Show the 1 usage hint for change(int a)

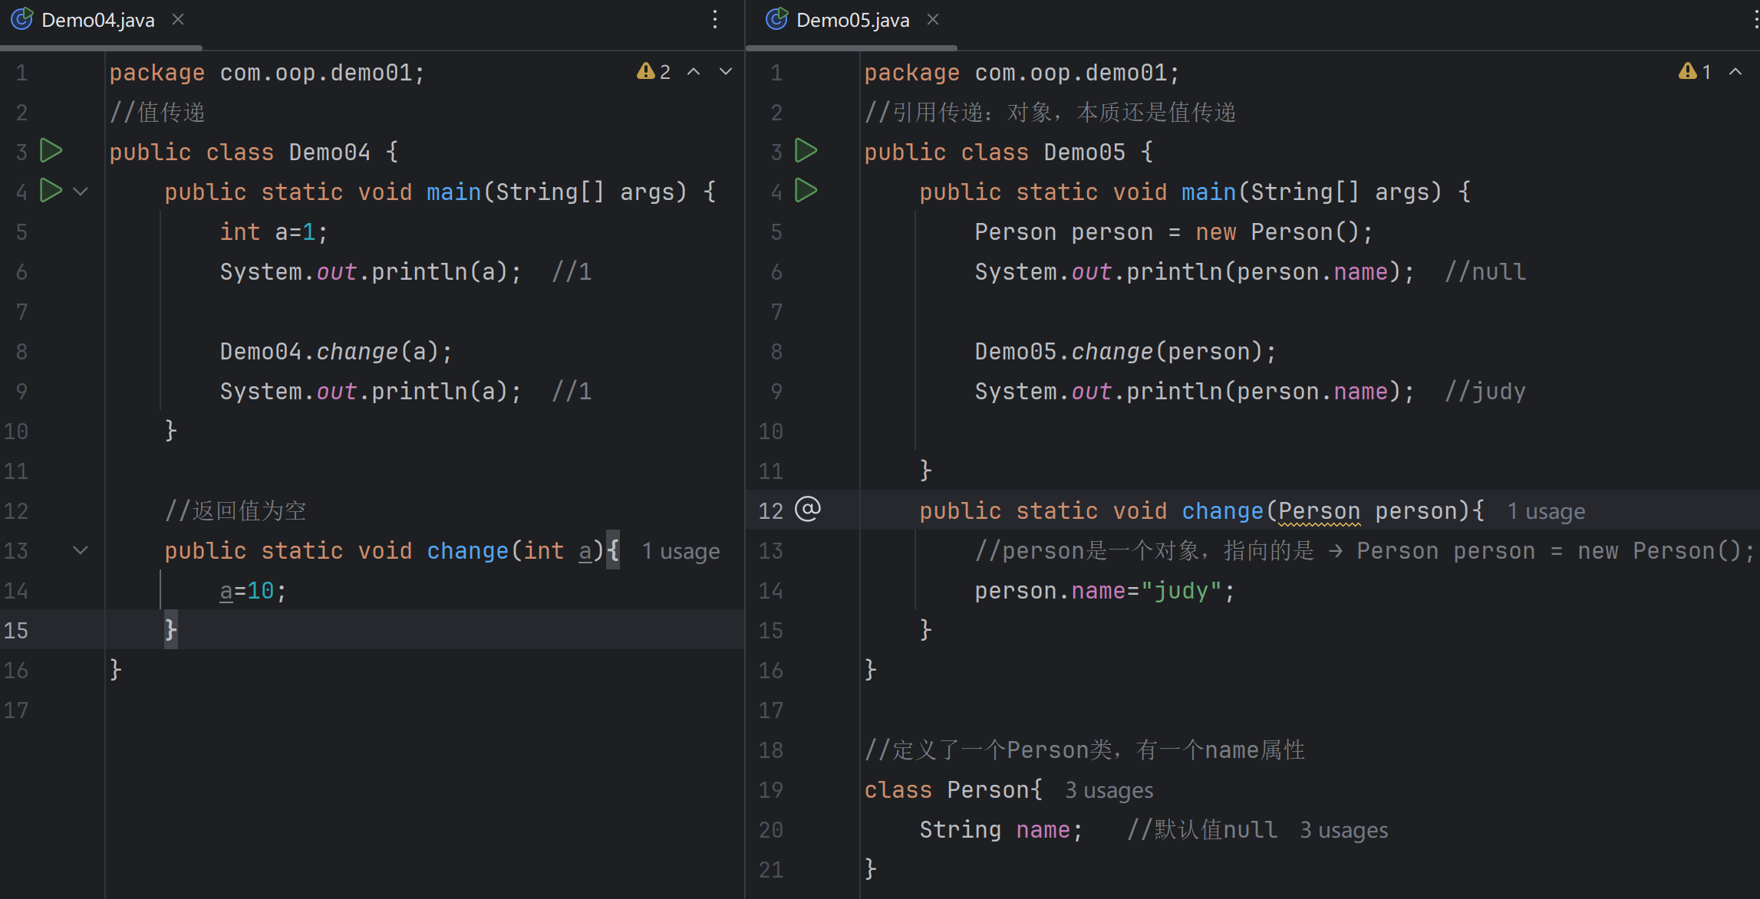click(x=681, y=552)
